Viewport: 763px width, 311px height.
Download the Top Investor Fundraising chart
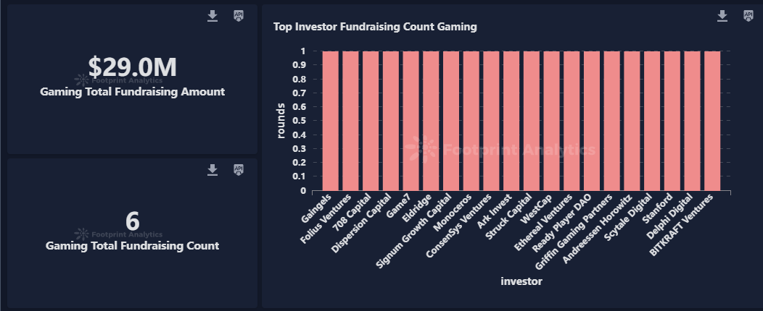(722, 16)
